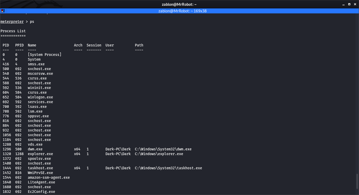Click svchost.exe in the PID 1400 row

pyautogui.click(x=39, y=163)
